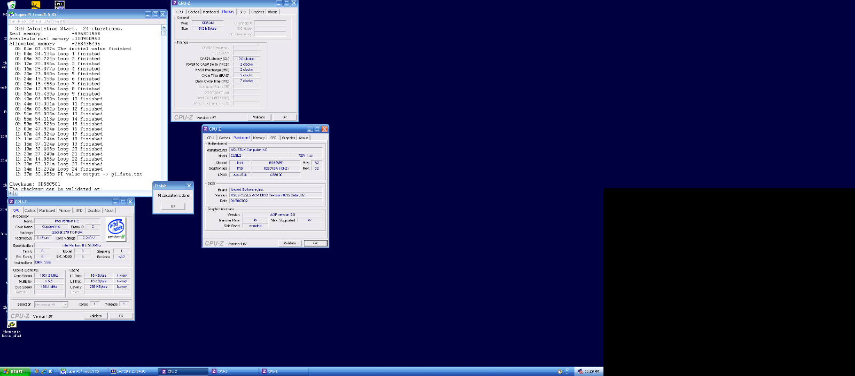
Task: Click the Code Name value Coppermine
Action: point(51,227)
